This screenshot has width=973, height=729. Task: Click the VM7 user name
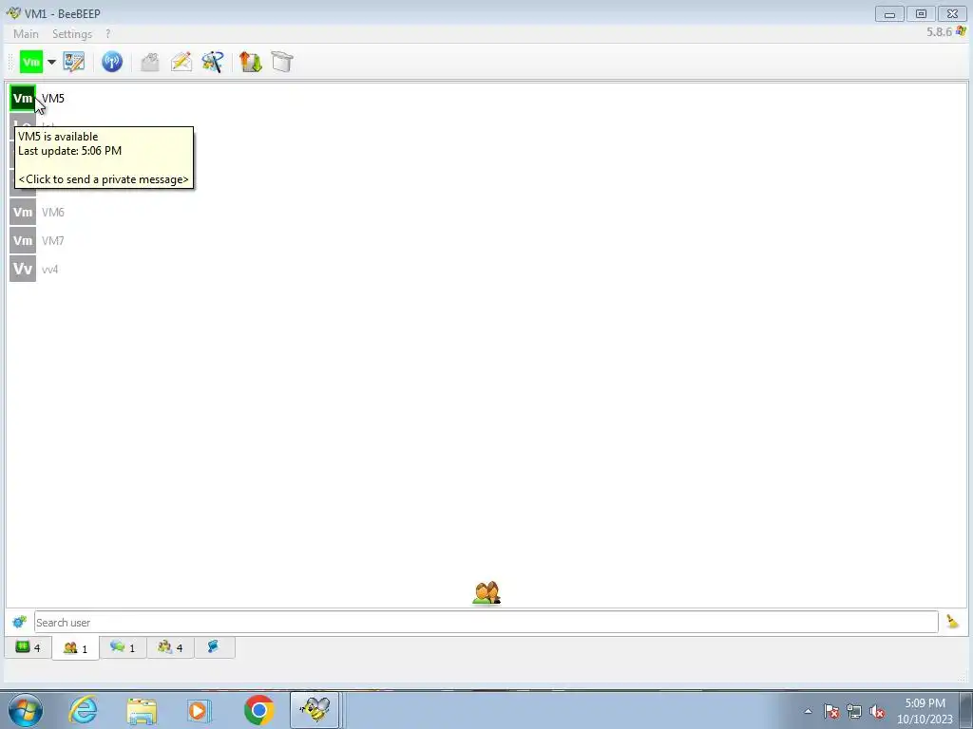coord(53,240)
